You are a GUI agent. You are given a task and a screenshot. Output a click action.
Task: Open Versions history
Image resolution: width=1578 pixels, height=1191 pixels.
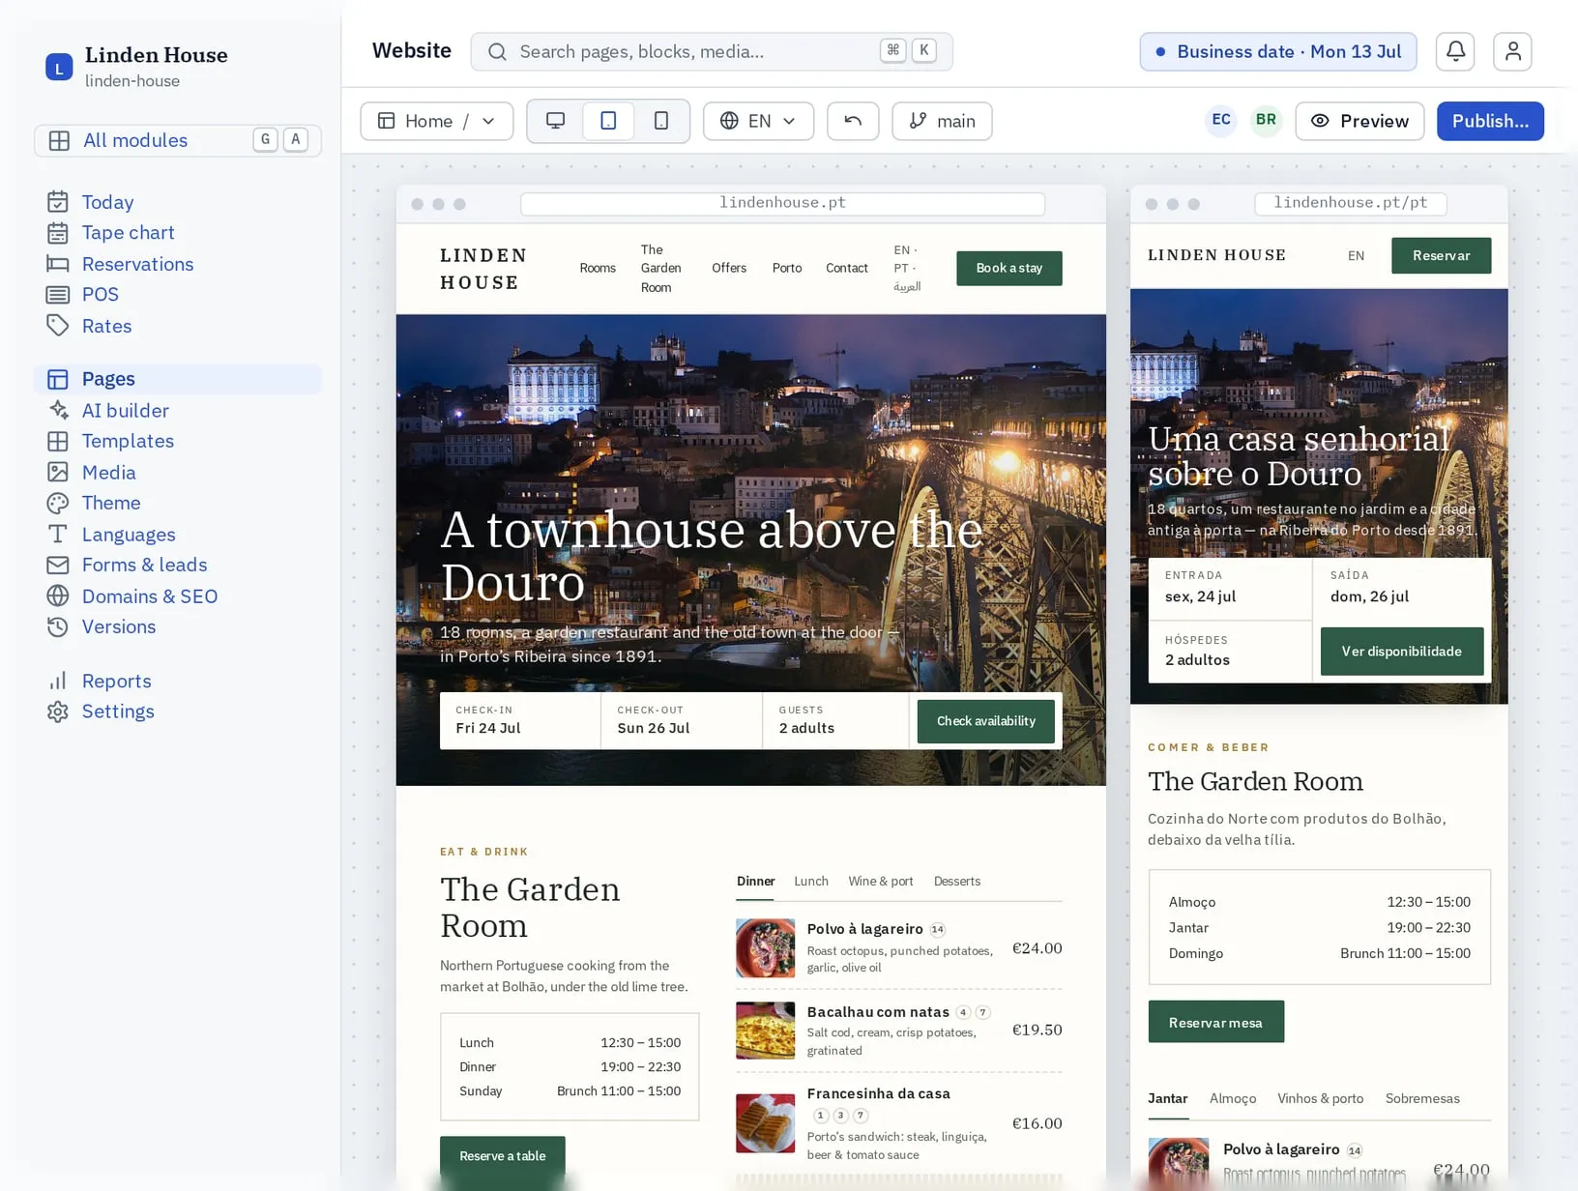coord(178,626)
